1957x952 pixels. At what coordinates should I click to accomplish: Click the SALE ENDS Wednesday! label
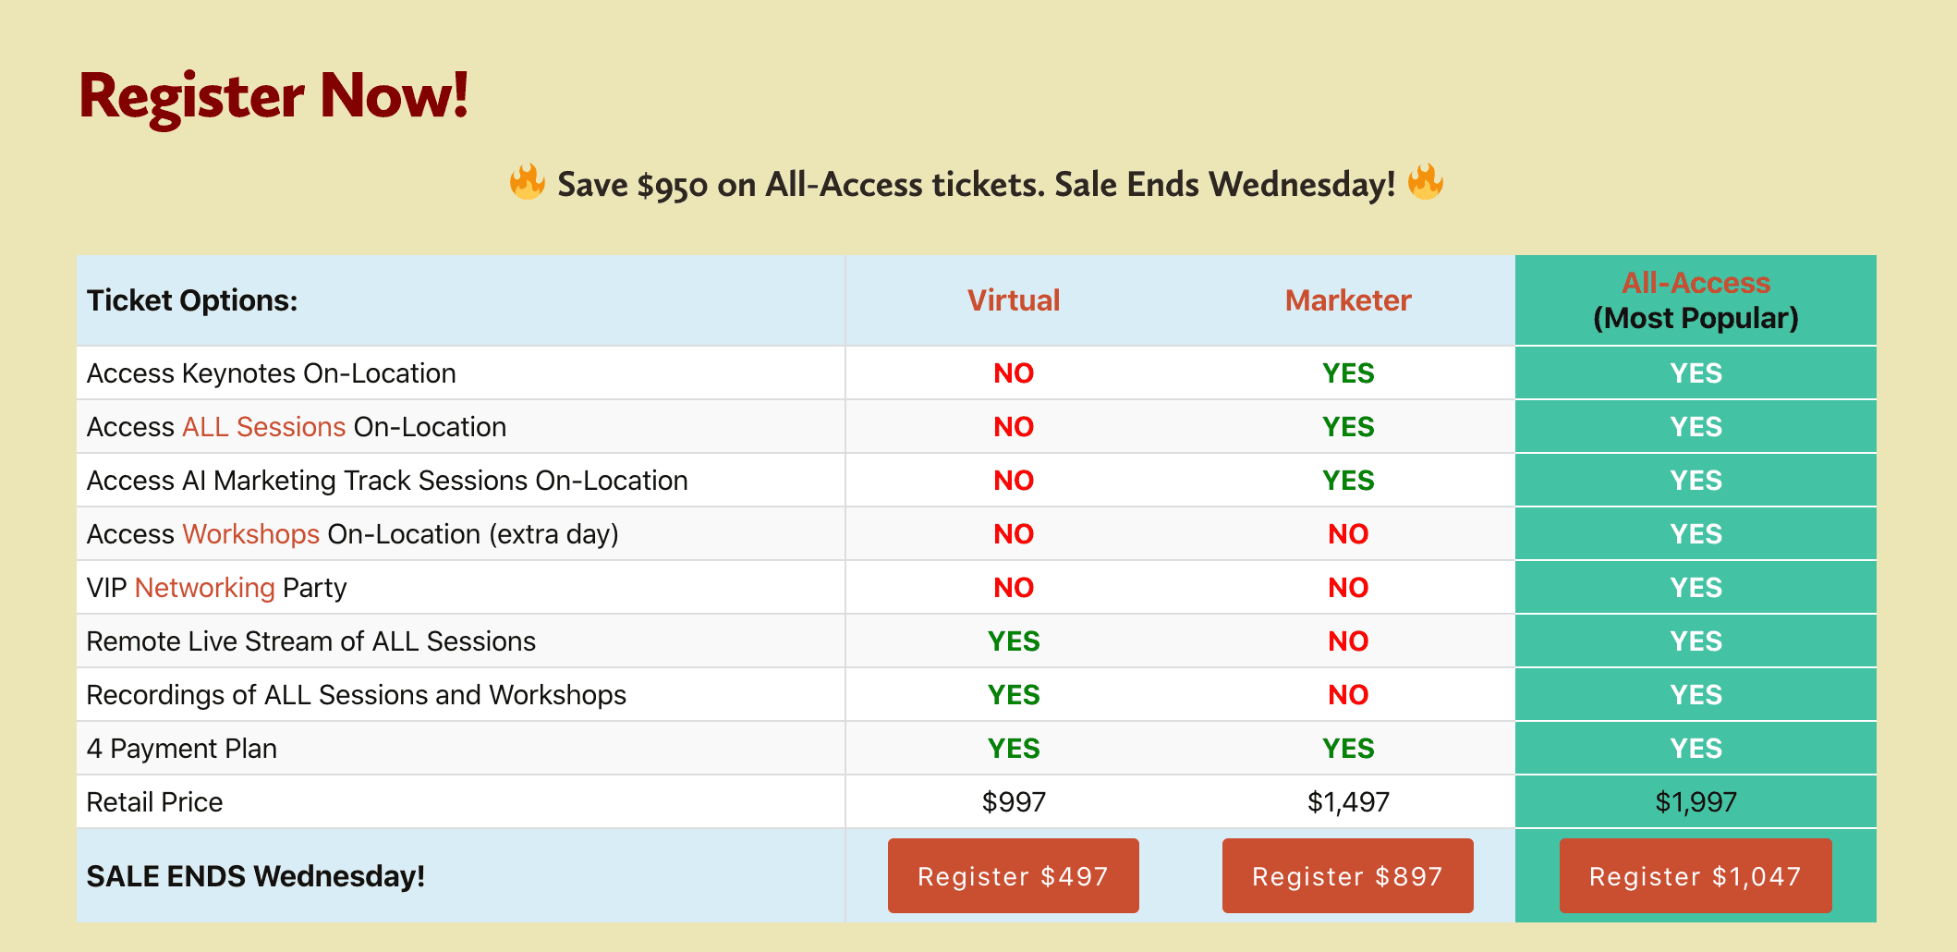point(255,875)
